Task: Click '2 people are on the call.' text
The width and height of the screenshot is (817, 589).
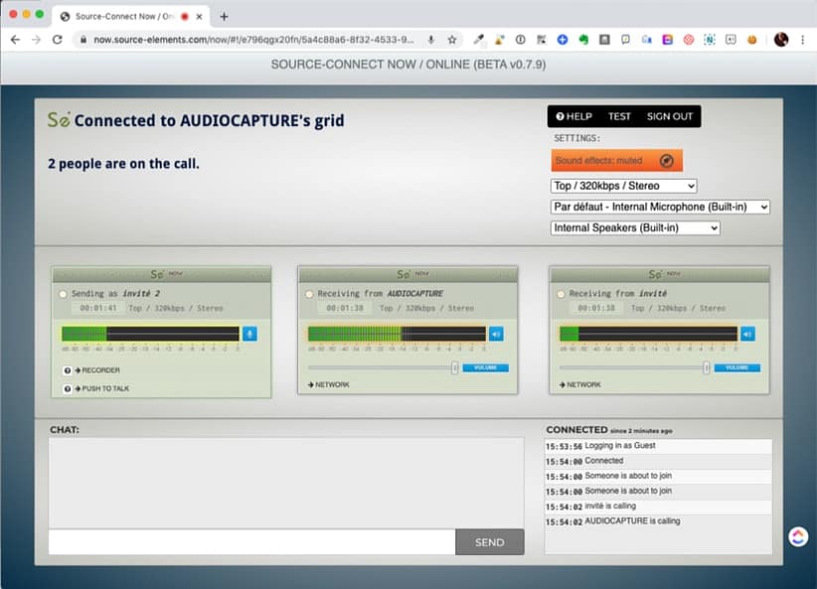Action: (x=123, y=164)
